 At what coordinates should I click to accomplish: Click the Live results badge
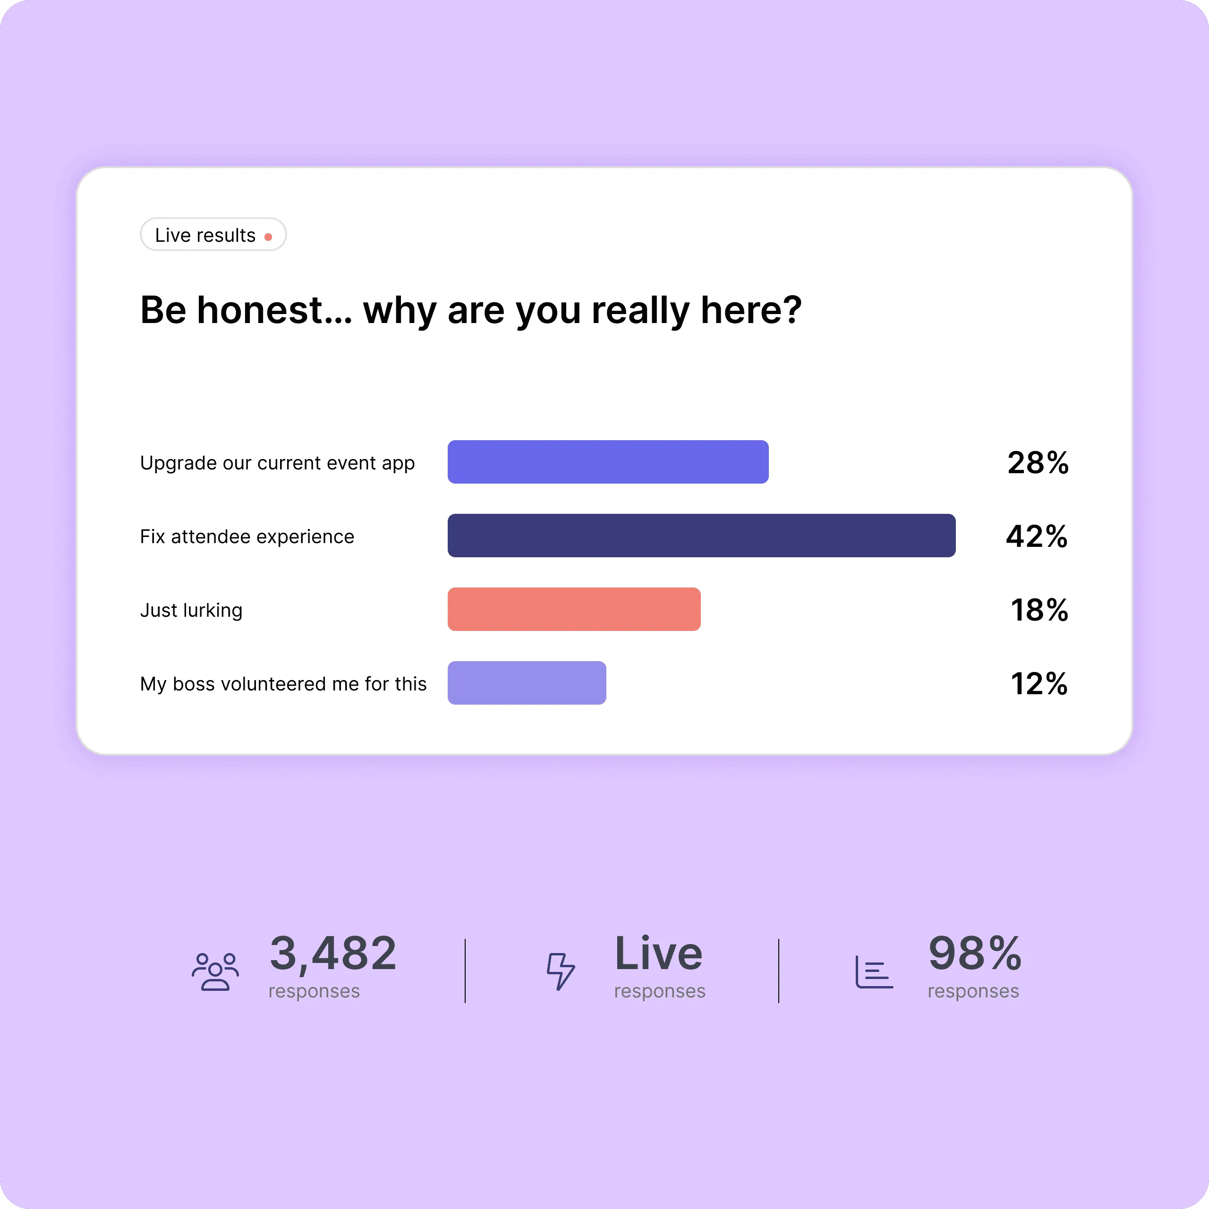point(213,235)
